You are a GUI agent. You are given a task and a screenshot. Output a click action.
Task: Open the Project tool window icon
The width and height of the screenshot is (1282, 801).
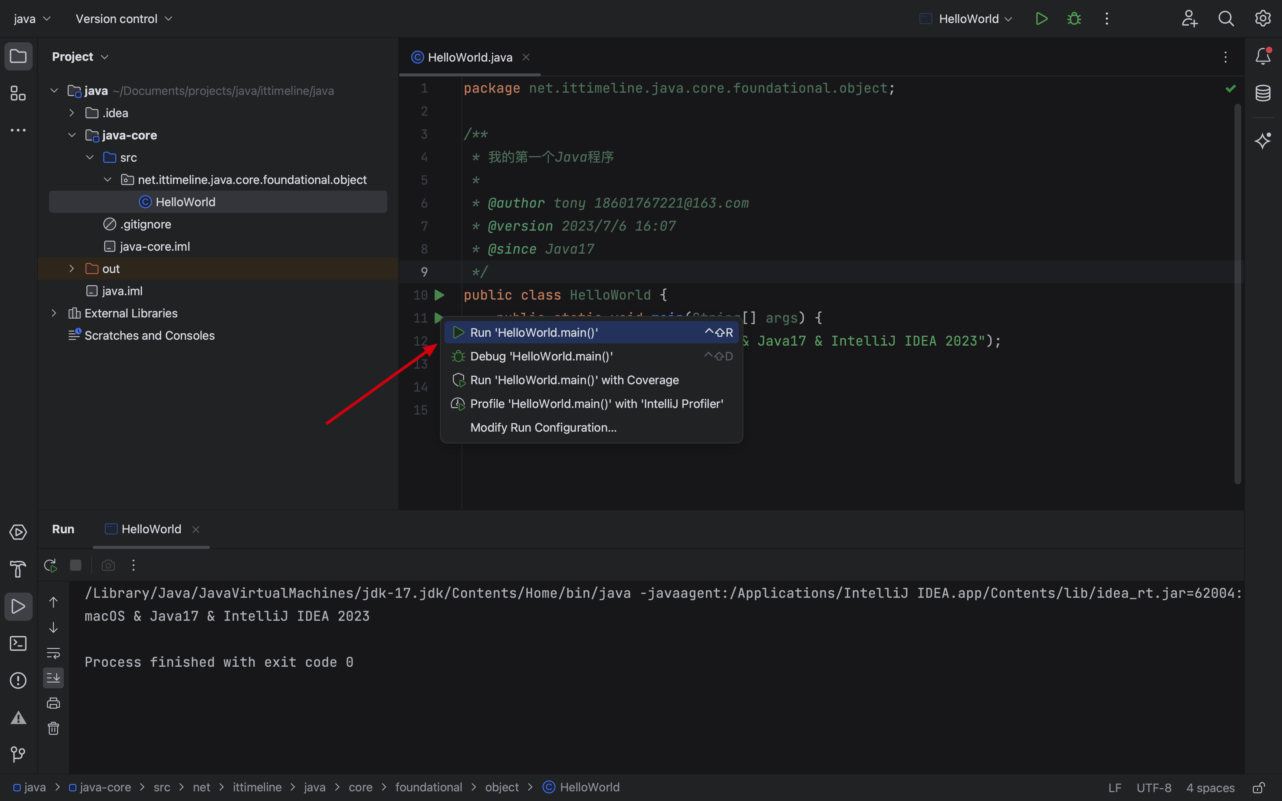[x=18, y=56]
